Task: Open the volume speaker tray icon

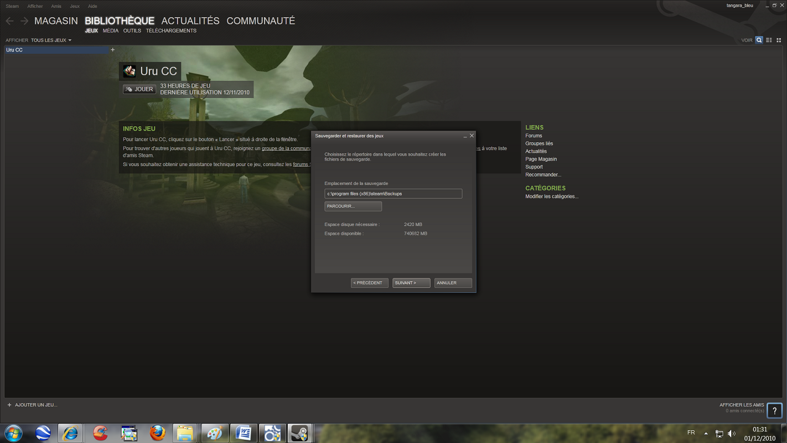Action: pos(732,434)
